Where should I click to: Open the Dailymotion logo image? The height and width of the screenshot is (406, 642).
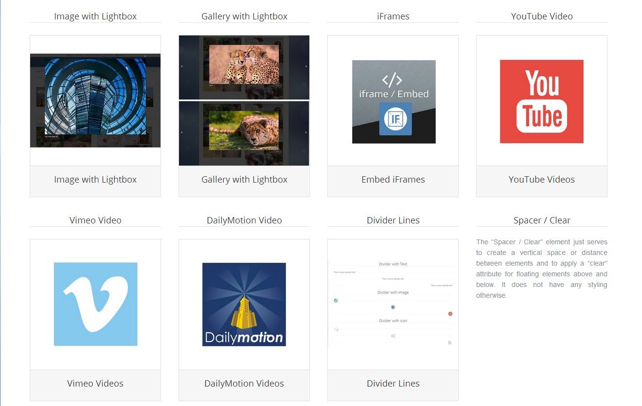point(244,304)
